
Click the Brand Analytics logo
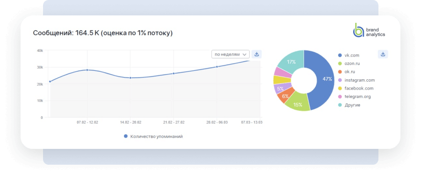tap(369, 30)
